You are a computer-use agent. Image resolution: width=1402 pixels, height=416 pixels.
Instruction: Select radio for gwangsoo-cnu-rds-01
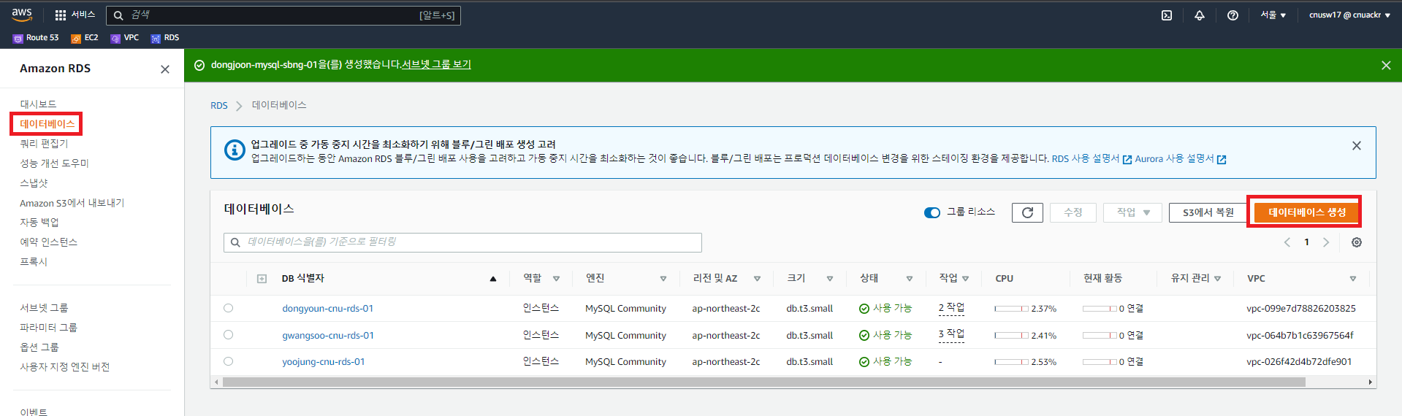pos(229,335)
